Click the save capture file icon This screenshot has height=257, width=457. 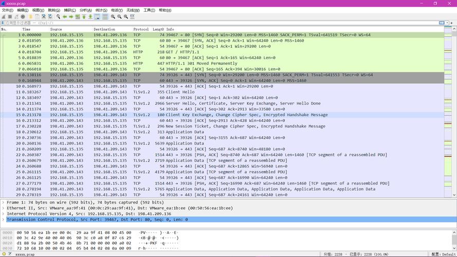pyautogui.click(x=37, y=17)
